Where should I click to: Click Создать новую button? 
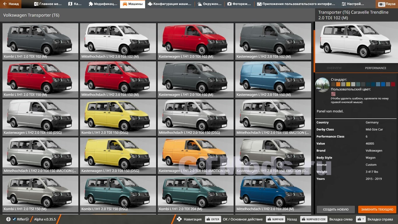336,209
